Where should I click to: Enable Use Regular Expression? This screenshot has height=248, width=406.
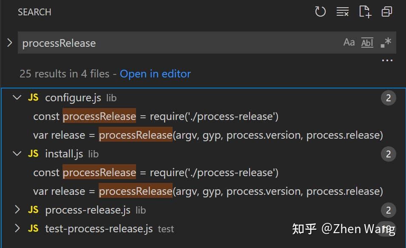point(385,42)
